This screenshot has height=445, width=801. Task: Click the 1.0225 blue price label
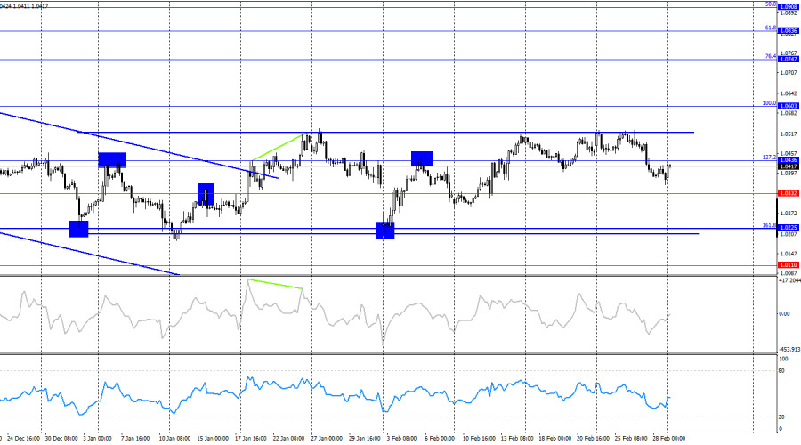[x=788, y=227]
